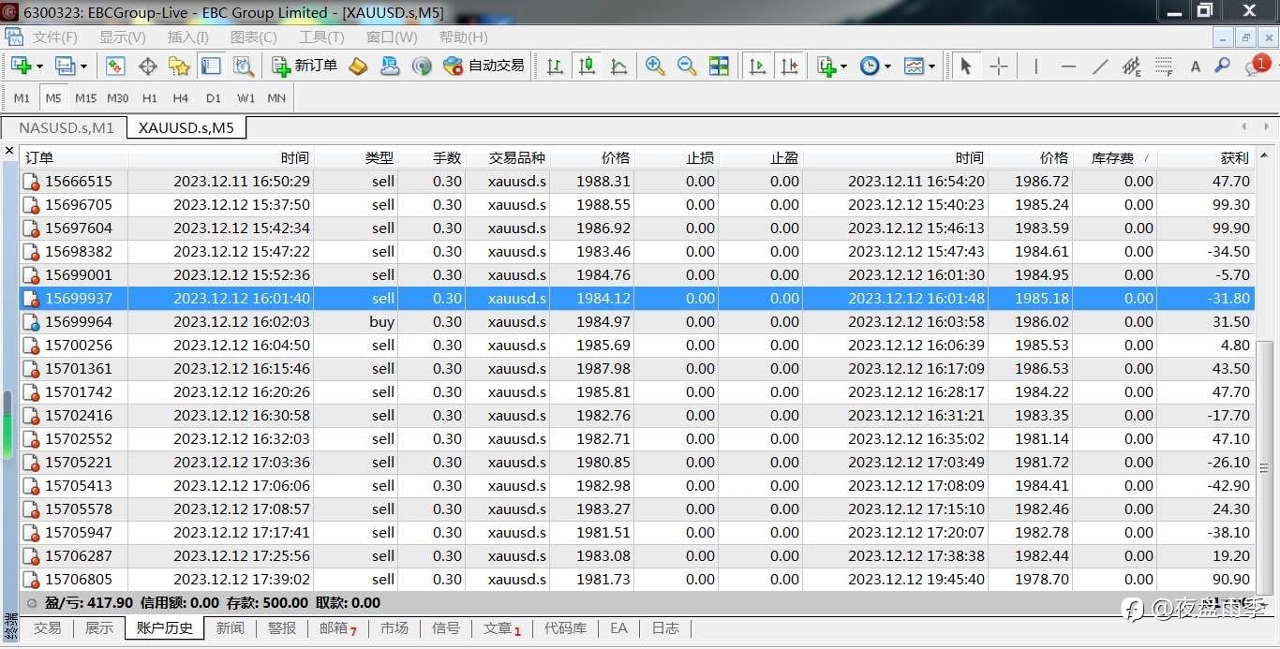Screen dimensions: 1280x649
Task: Open the Periods clock icon
Action: (870, 66)
